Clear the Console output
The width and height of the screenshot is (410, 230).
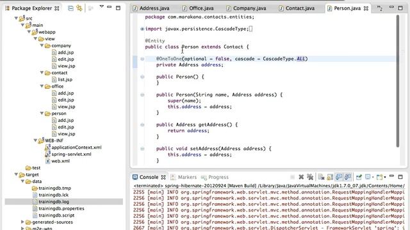point(322,177)
